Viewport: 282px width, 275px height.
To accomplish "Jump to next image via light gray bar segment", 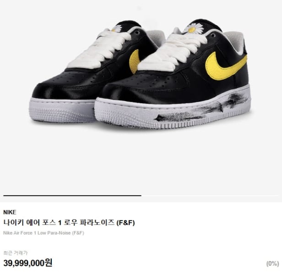I will point(210,195).
